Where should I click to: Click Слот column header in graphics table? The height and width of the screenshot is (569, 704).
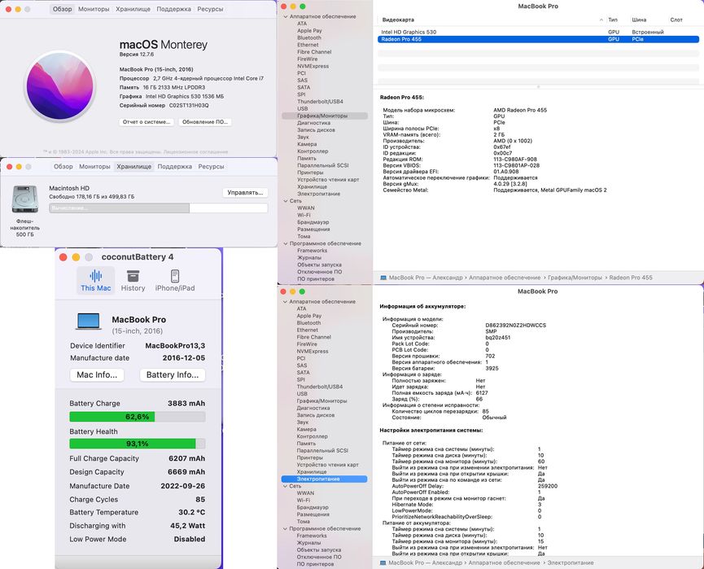[676, 20]
